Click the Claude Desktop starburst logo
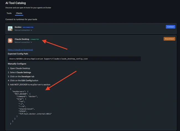180x131 pixels. click(10, 41)
